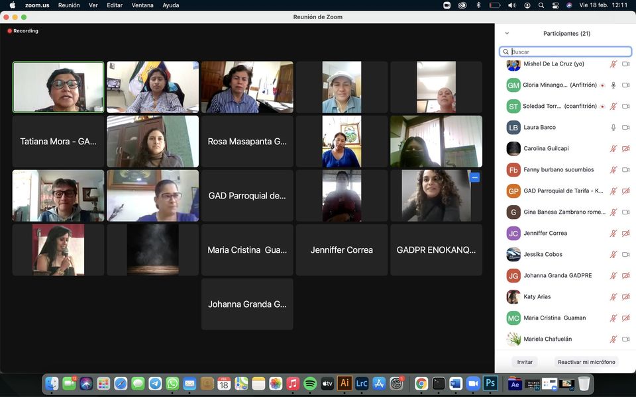This screenshot has height=397, width=636.
Task: Toggle Soledad Torres microphone status
Action: (x=613, y=107)
